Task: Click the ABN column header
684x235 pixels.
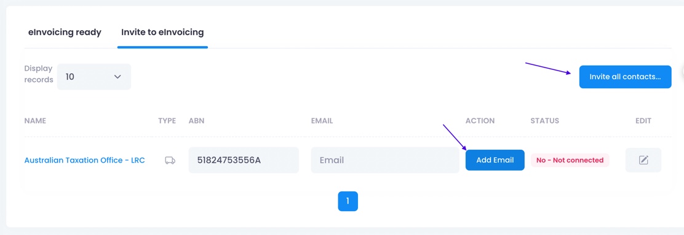Action: [196, 121]
